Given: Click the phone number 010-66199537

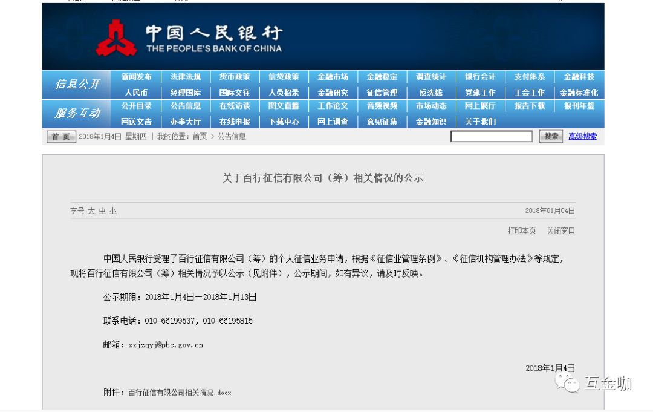Looking at the screenshot, I should point(169,321).
